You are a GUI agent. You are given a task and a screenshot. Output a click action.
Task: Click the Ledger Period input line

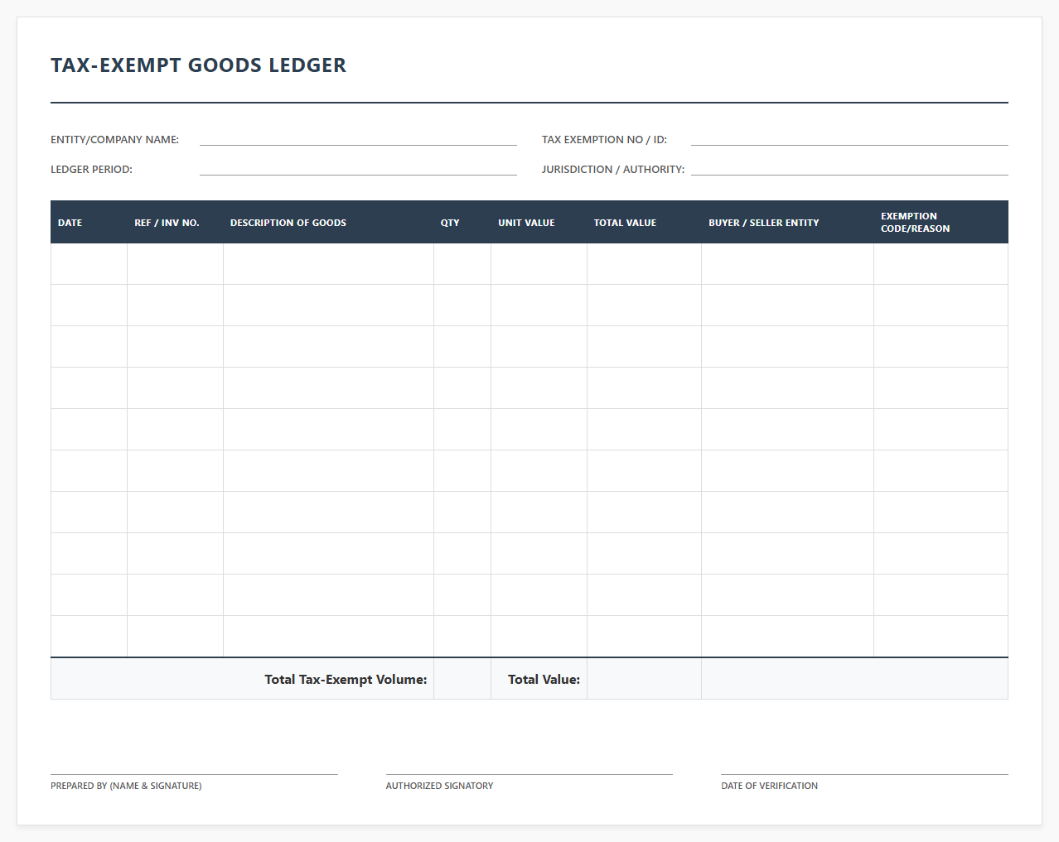click(358, 168)
